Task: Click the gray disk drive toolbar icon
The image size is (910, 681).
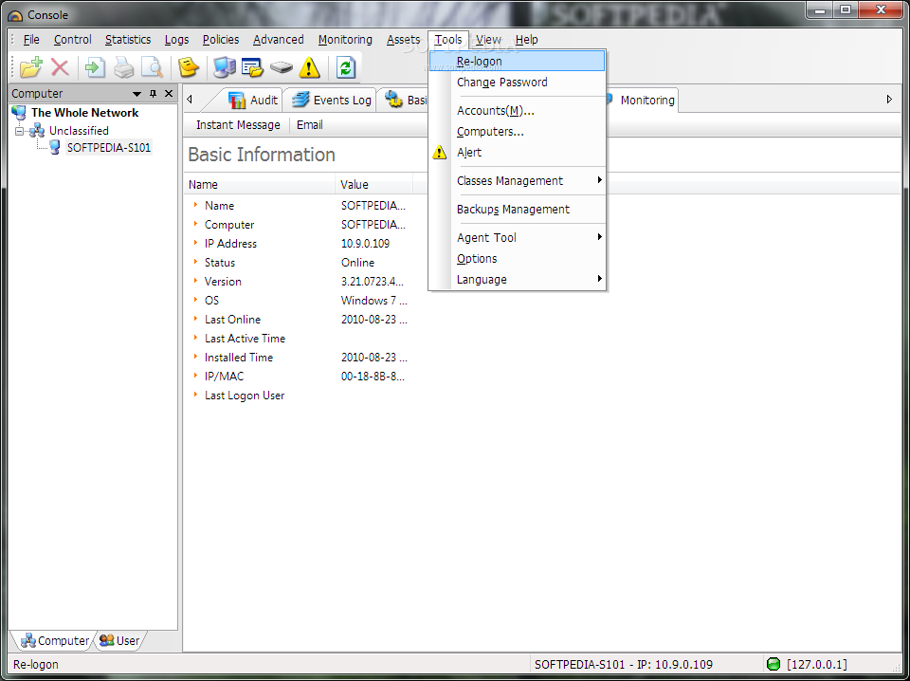Action: click(x=282, y=67)
